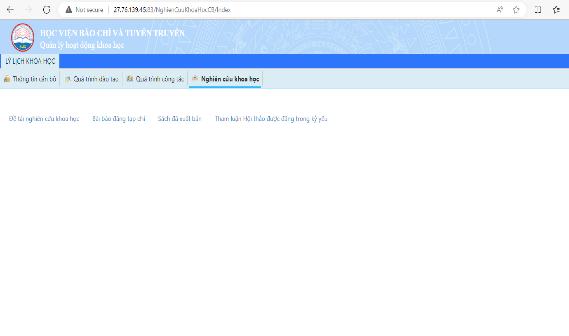Click the academy AJC logo
The width and height of the screenshot is (569, 336).
23,37
